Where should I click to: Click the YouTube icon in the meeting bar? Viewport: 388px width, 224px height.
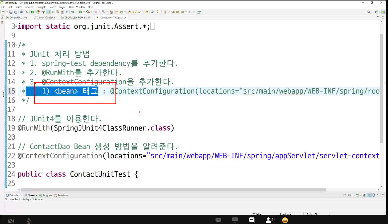[218, 220]
